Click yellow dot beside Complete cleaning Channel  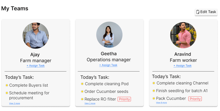point(154,83)
